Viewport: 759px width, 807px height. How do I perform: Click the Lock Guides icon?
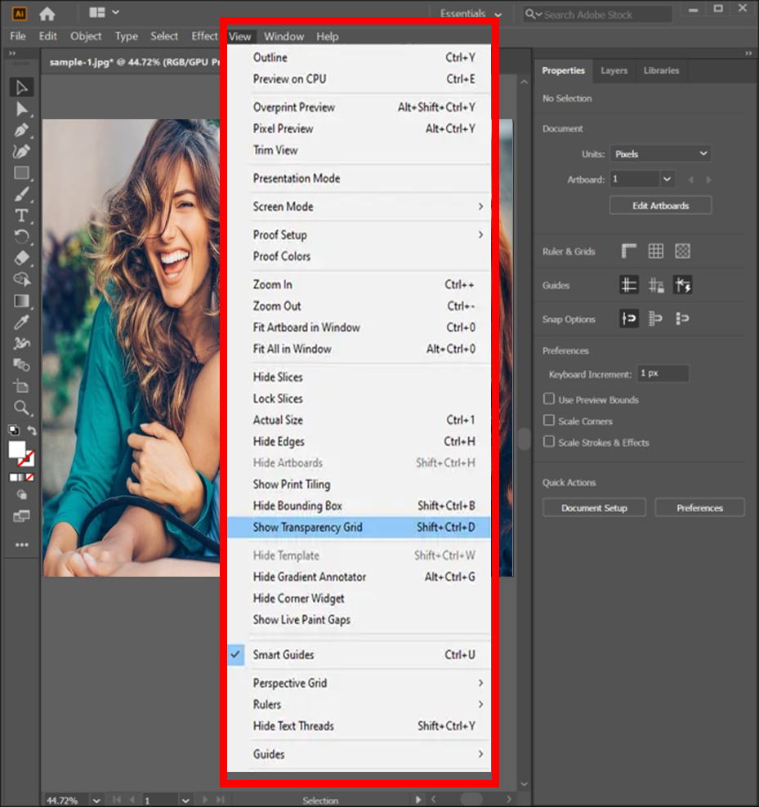tap(655, 284)
